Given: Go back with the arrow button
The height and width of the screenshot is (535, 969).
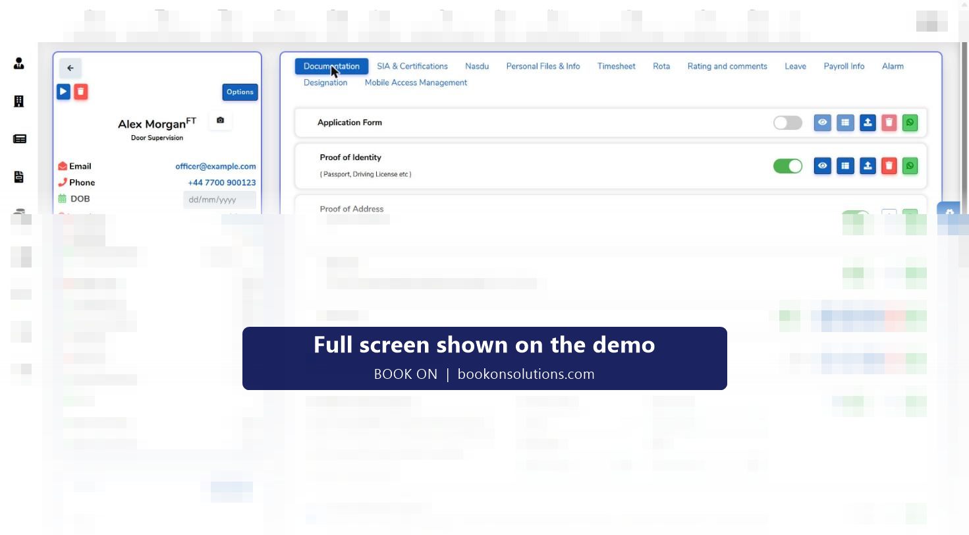Looking at the screenshot, I should pyautogui.click(x=70, y=68).
